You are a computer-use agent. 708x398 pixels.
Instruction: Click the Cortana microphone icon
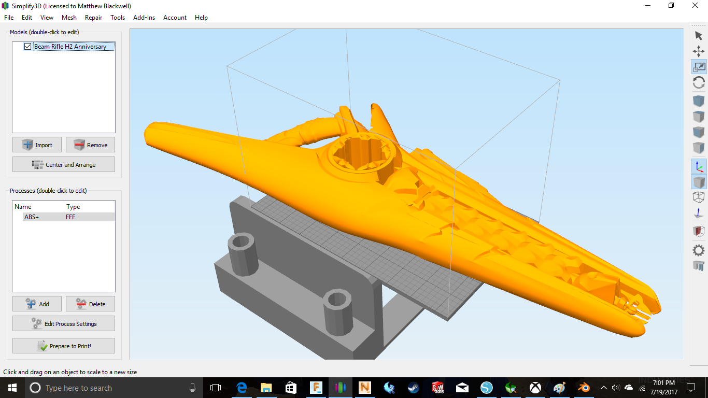pyautogui.click(x=193, y=388)
